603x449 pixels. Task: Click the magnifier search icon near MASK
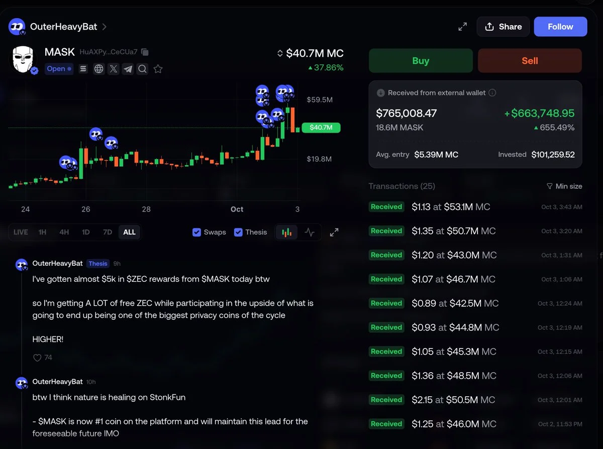click(142, 69)
